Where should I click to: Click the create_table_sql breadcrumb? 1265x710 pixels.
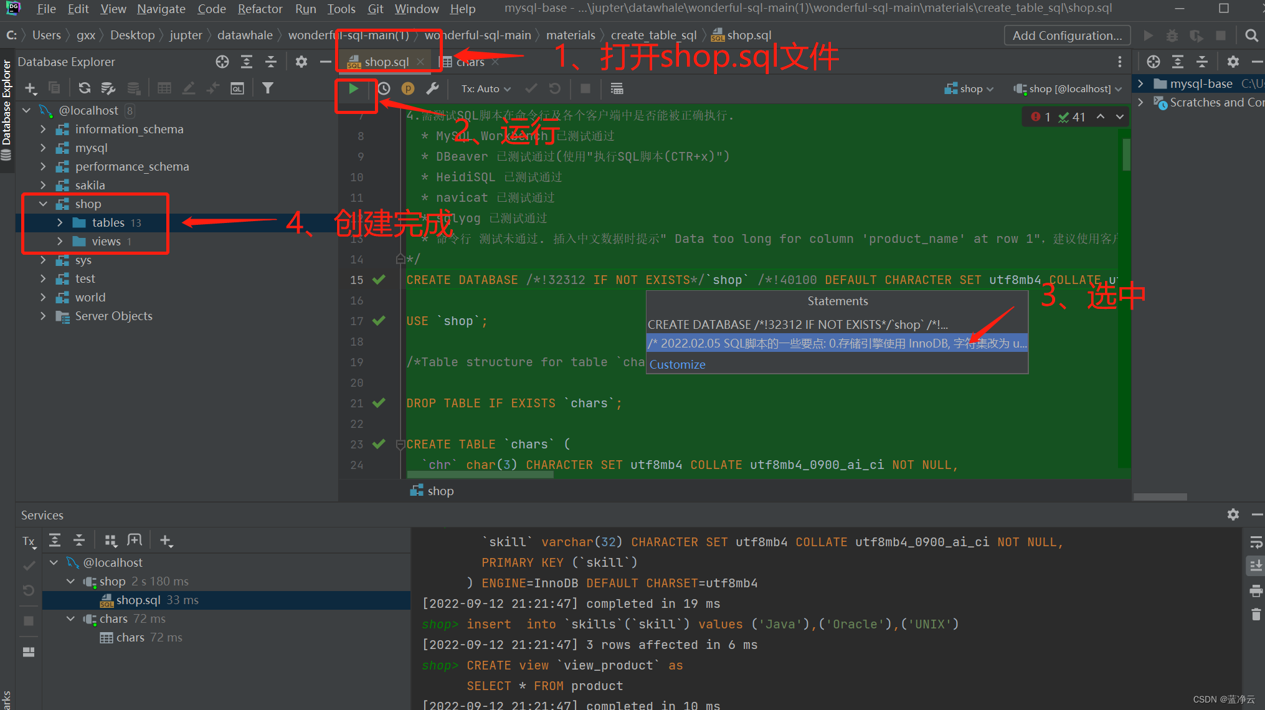point(653,35)
